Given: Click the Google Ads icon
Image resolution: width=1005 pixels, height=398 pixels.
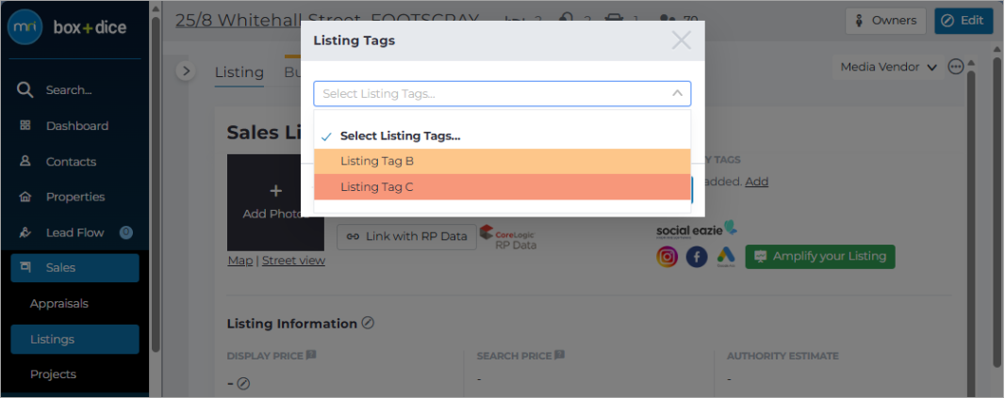Looking at the screenshot, I should click(x=726, y=257).
